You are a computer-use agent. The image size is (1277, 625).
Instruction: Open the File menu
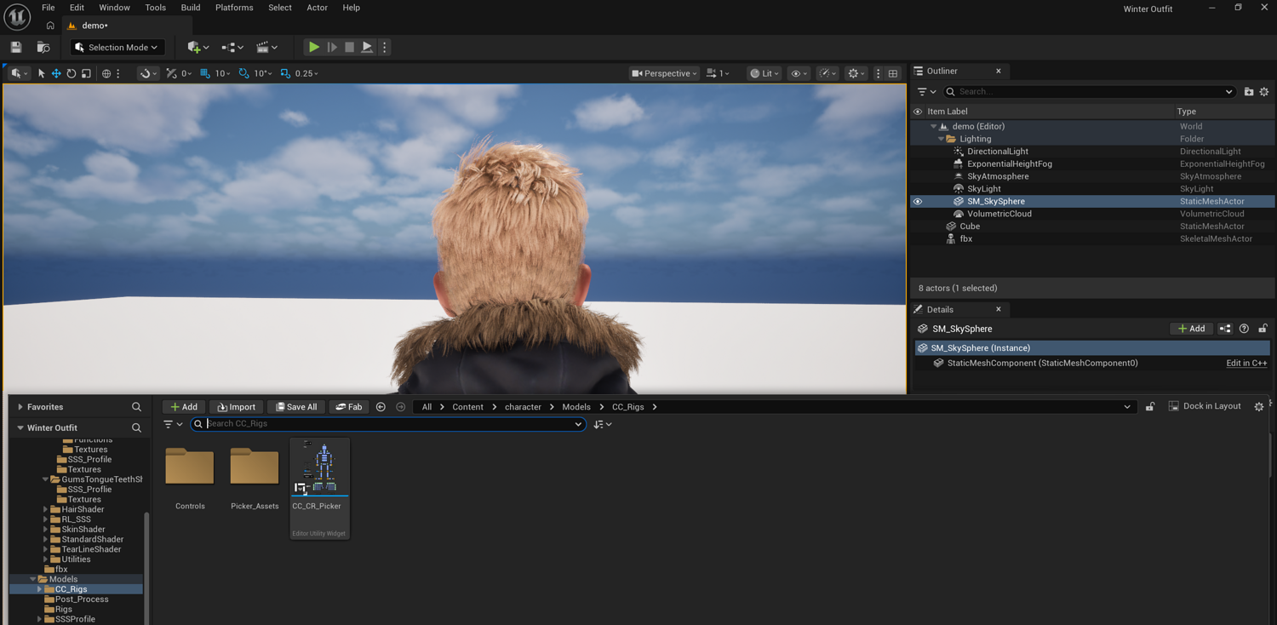click(49, 8)
